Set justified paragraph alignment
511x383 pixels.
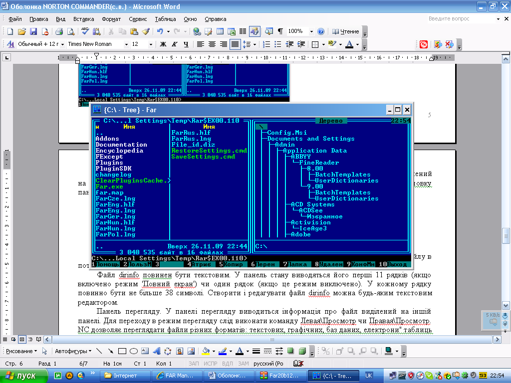pos(235,44)
